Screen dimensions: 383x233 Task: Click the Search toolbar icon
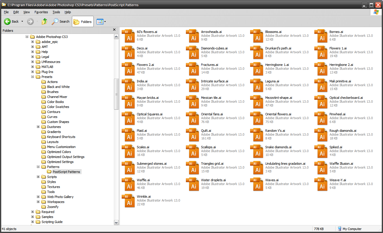[x=55, y=21]
